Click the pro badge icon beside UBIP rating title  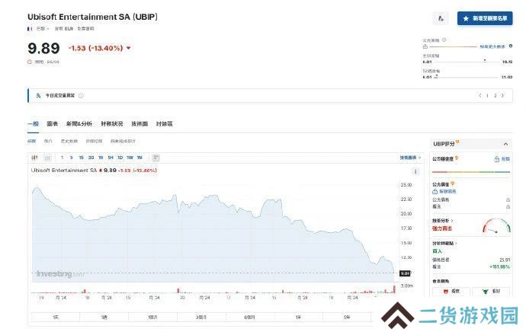[457, 142]
